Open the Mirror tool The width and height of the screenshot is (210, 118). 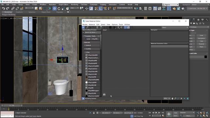136,9
